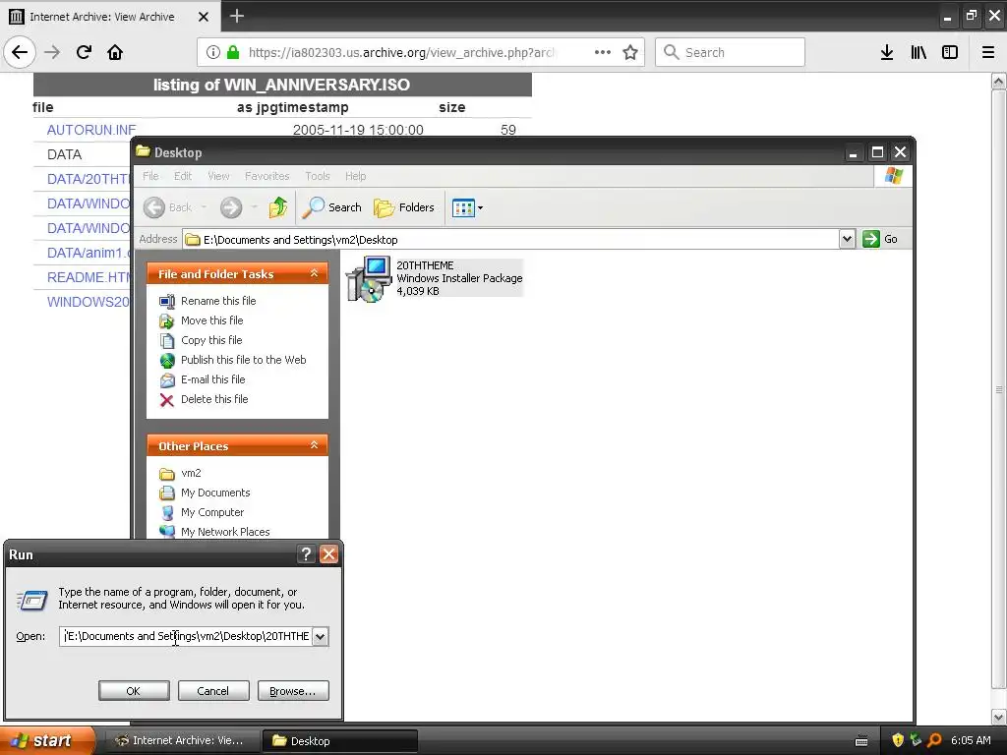Image resolution: width=1007 pixels, height=755 pixels.
Task: Click browser page scrollbar up arrow
Action: coord(998,81)
